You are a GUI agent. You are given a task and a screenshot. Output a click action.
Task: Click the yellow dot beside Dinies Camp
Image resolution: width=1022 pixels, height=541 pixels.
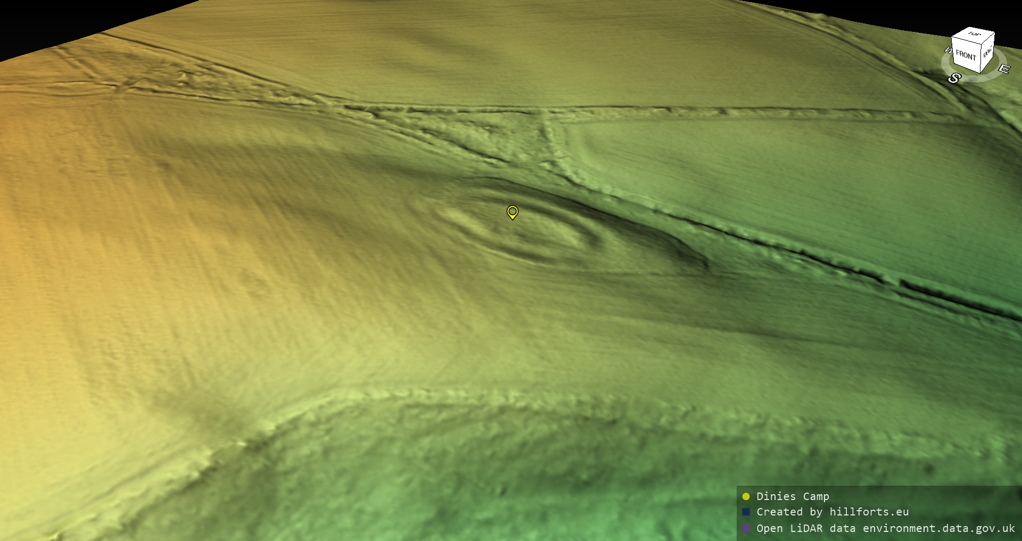pos(746,496)
